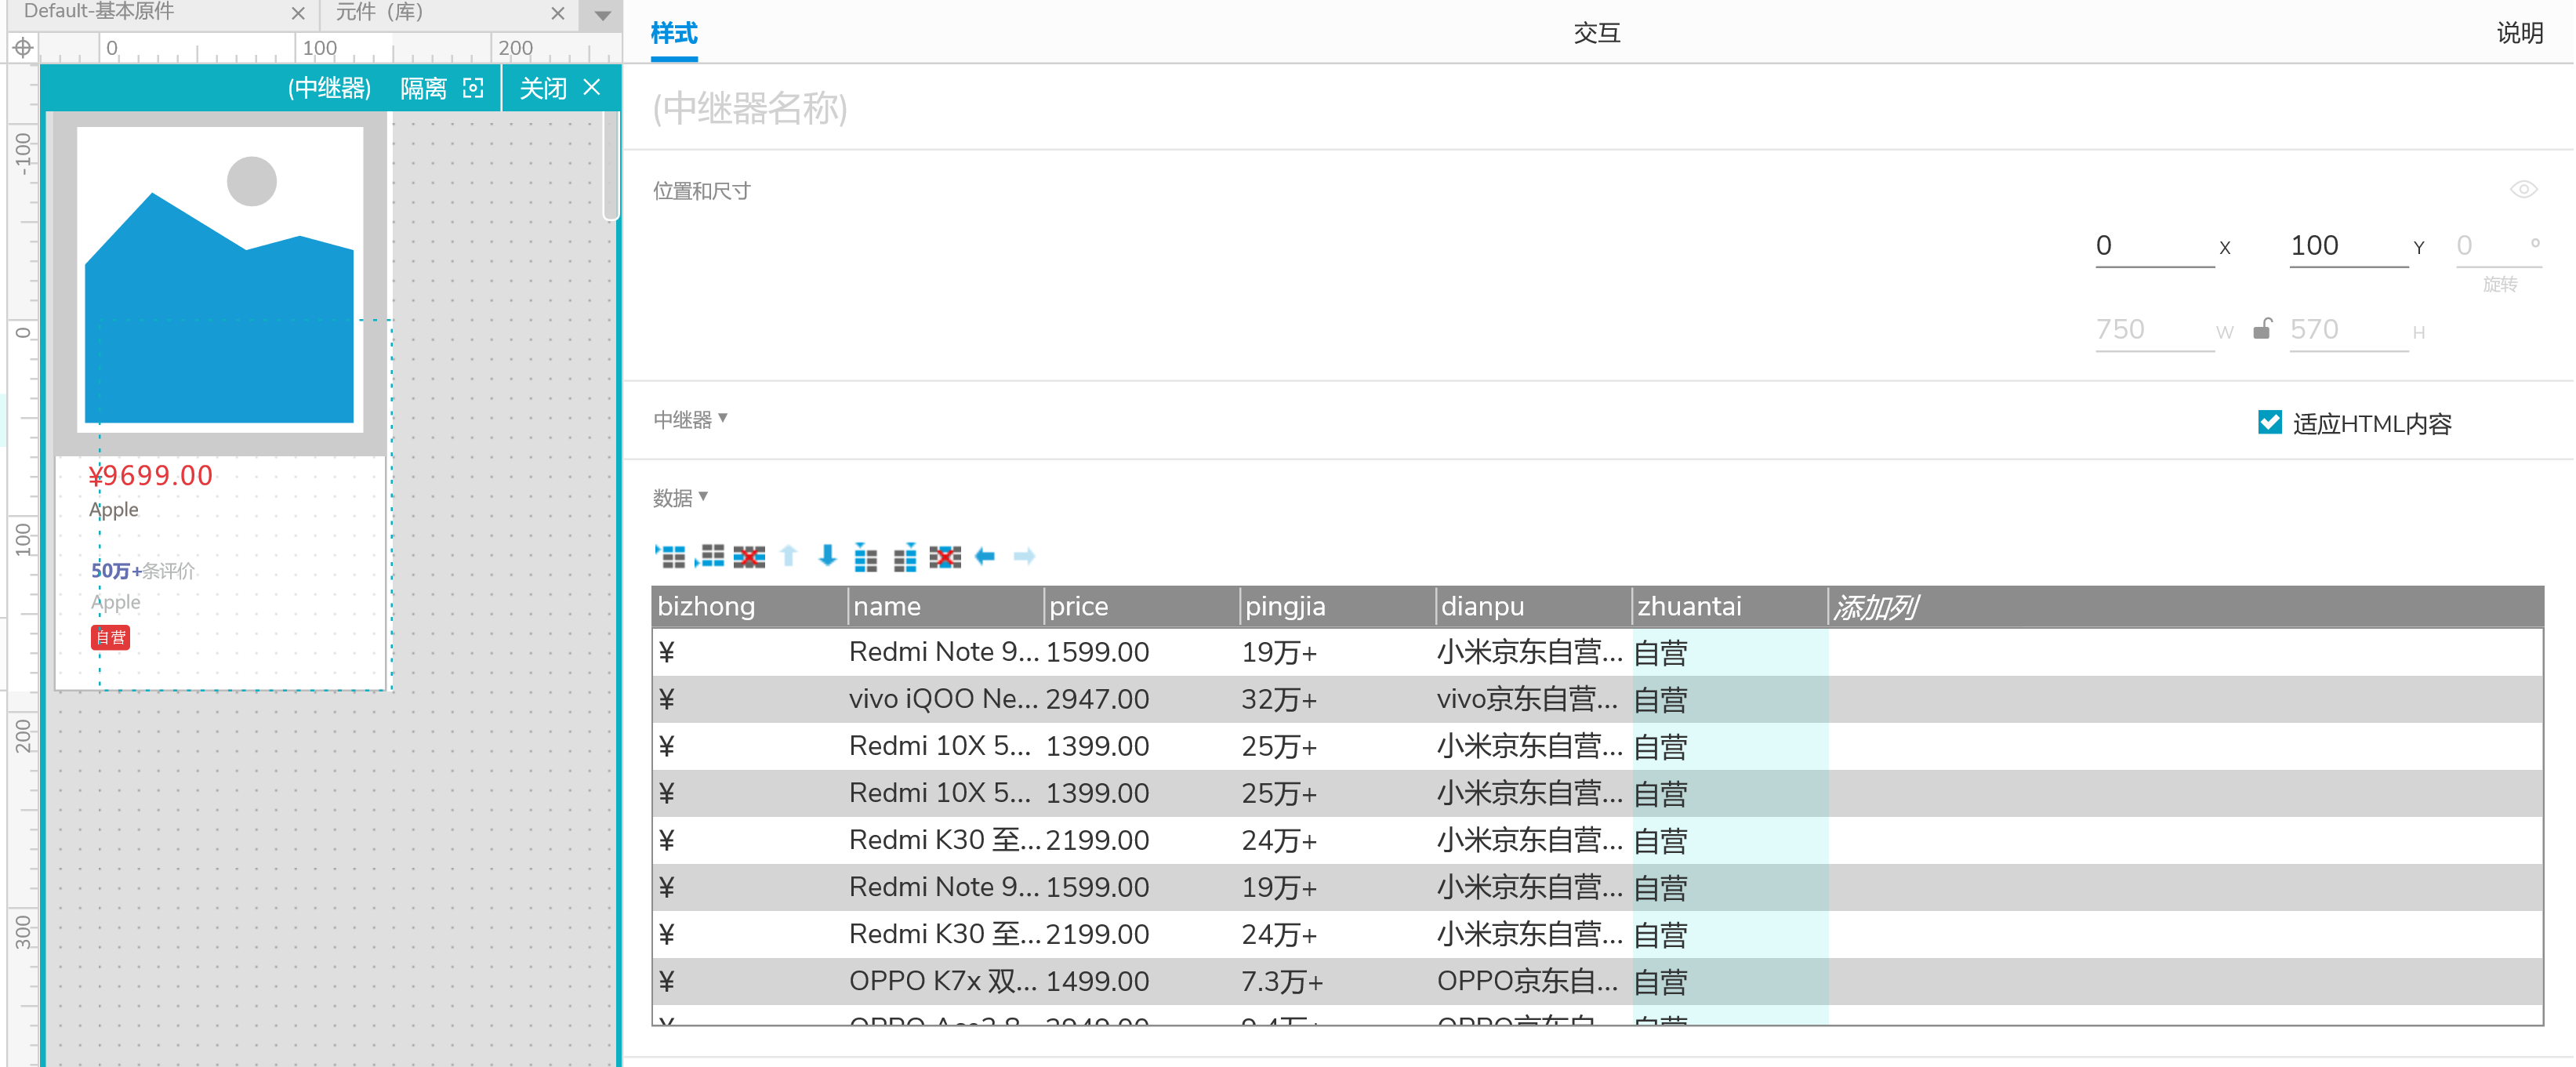The width and height of the screenshot is (2576, 1067).
Task: Move selected column left
Action: point(985,556)
